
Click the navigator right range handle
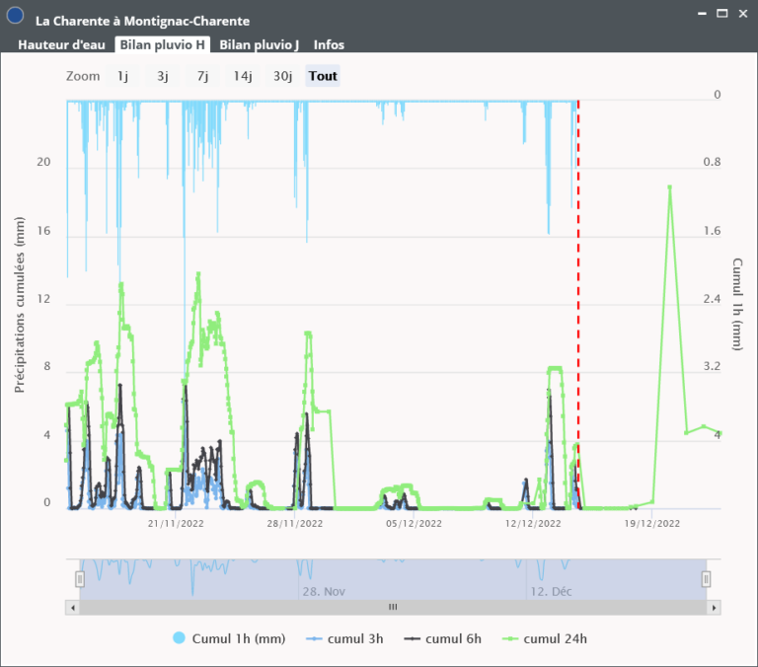coord(706,579)
